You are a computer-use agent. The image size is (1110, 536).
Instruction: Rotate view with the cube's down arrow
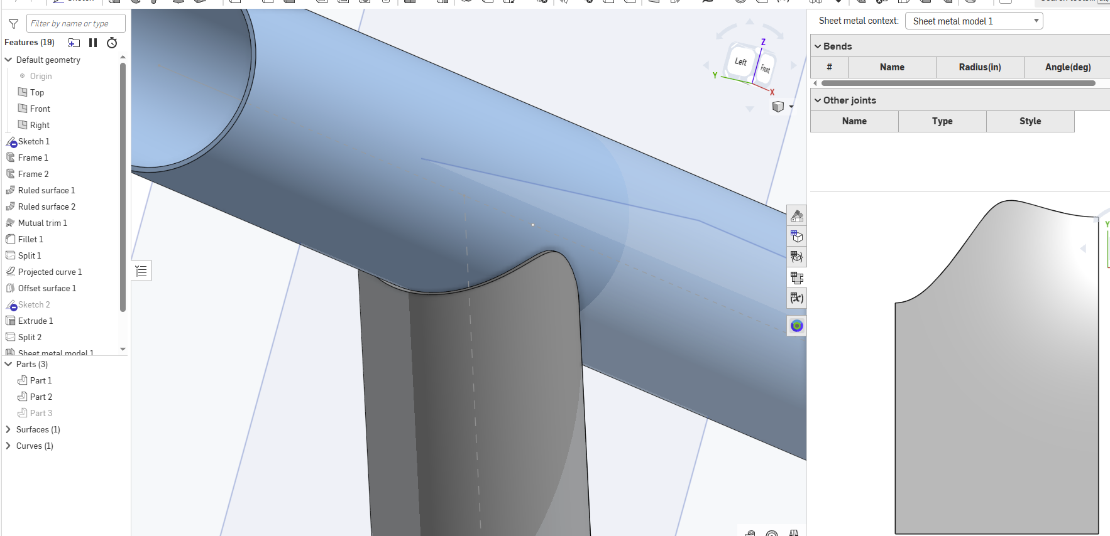pos(749,109)
